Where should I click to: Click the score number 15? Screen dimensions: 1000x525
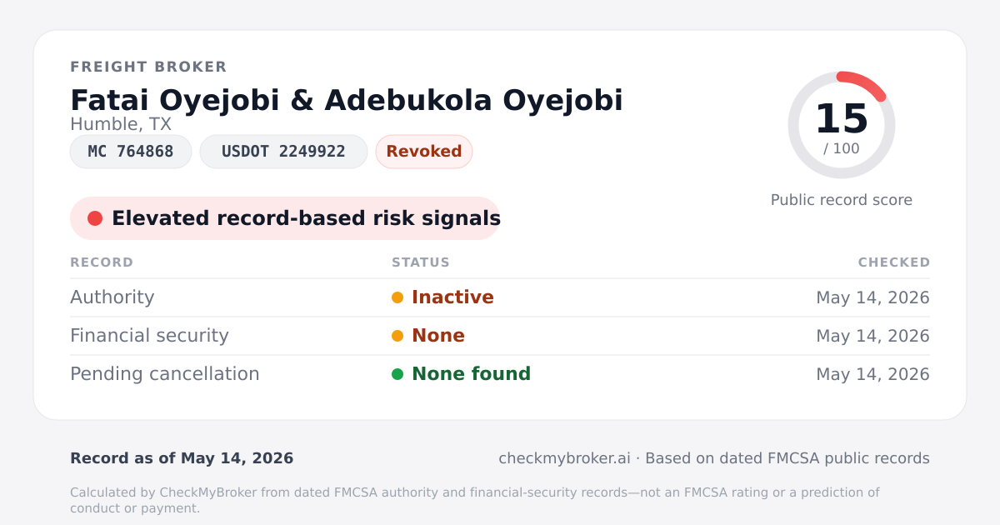[842, 119]
